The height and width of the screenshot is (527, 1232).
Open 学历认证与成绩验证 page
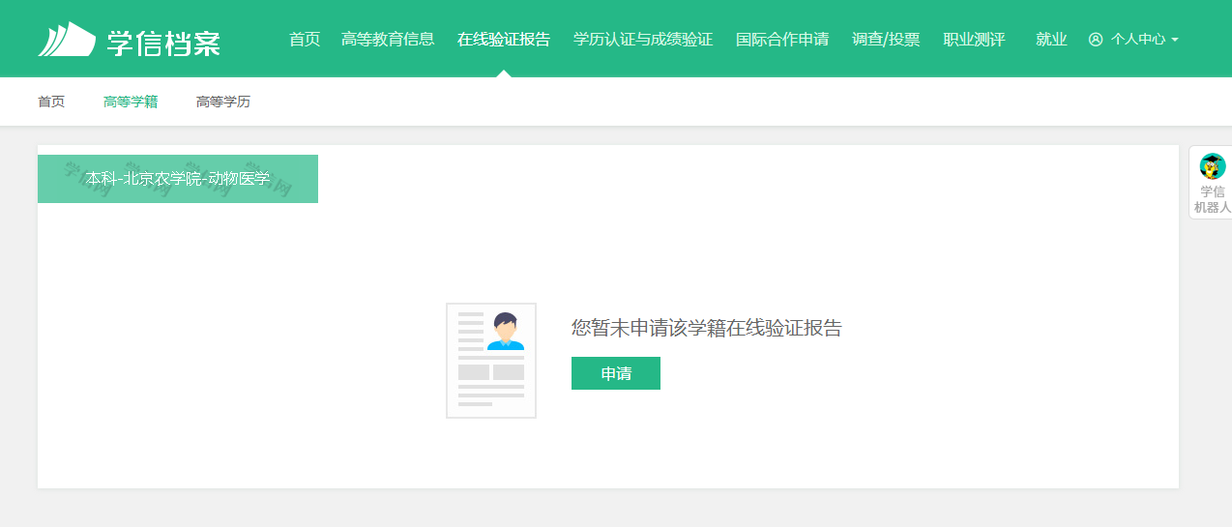click(643, 40)
